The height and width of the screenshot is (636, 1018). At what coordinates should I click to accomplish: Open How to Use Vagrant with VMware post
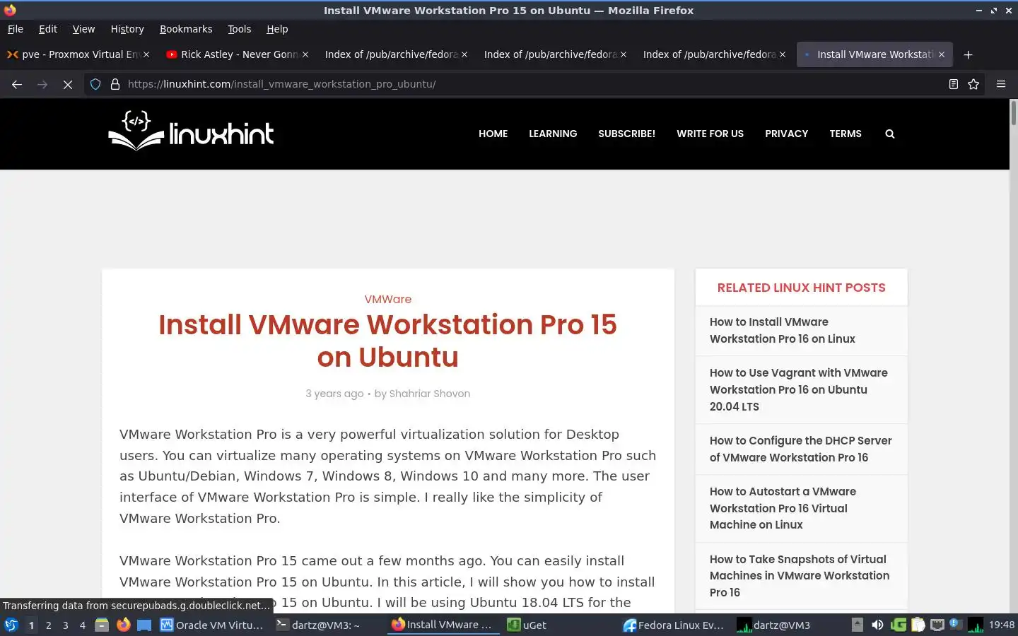[x=799, y=389]
